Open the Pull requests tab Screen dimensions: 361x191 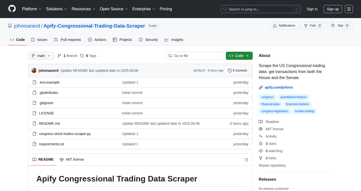pos(68,40)
